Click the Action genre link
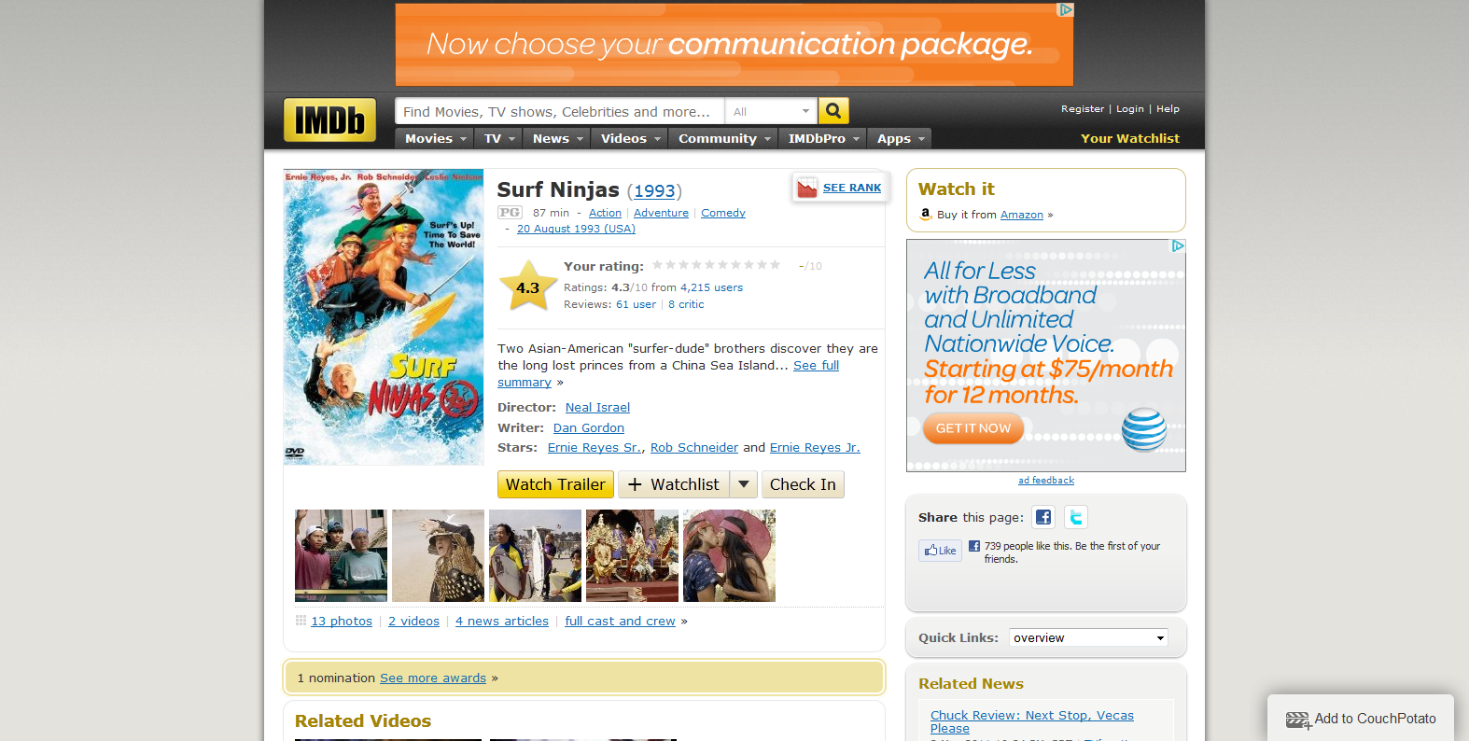This screenshot has height=741, width=1469. pyautogui.click(x=605, y=213)
